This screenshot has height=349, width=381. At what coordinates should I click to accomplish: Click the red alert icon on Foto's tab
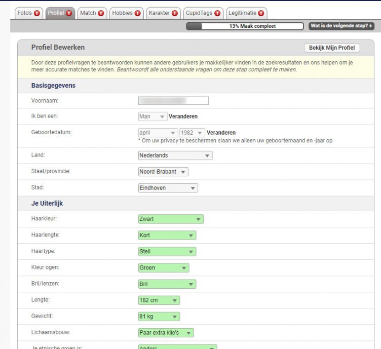pyautogui.click(x=37, y=13)
